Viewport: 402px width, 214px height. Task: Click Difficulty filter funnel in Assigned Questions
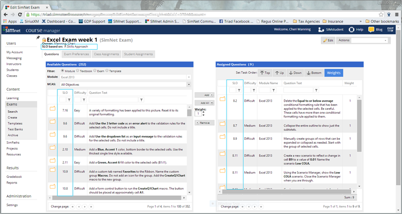tap(254, 90)
